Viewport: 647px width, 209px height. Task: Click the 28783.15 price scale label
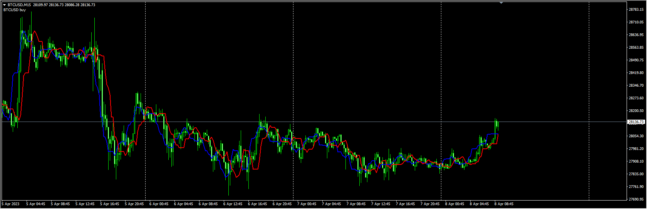pos(636,10)
